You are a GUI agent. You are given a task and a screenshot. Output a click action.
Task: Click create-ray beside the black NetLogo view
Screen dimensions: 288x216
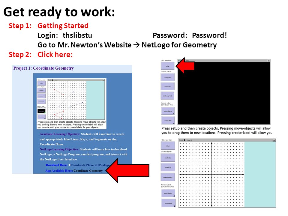[167, 86]
